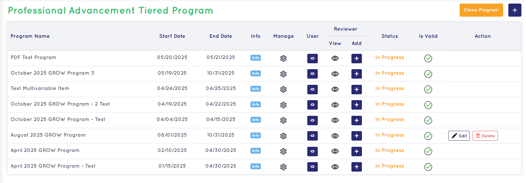Add reviewer to August 2025 GROW Program
This screenshot has height=183, width=526.
(357, 136)
